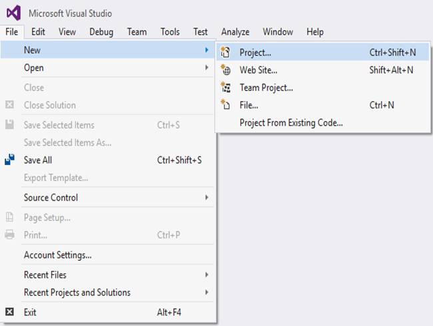Choose Web Site from New submenu
This screenshot has width=433, height=326.
tap(258, 70)
